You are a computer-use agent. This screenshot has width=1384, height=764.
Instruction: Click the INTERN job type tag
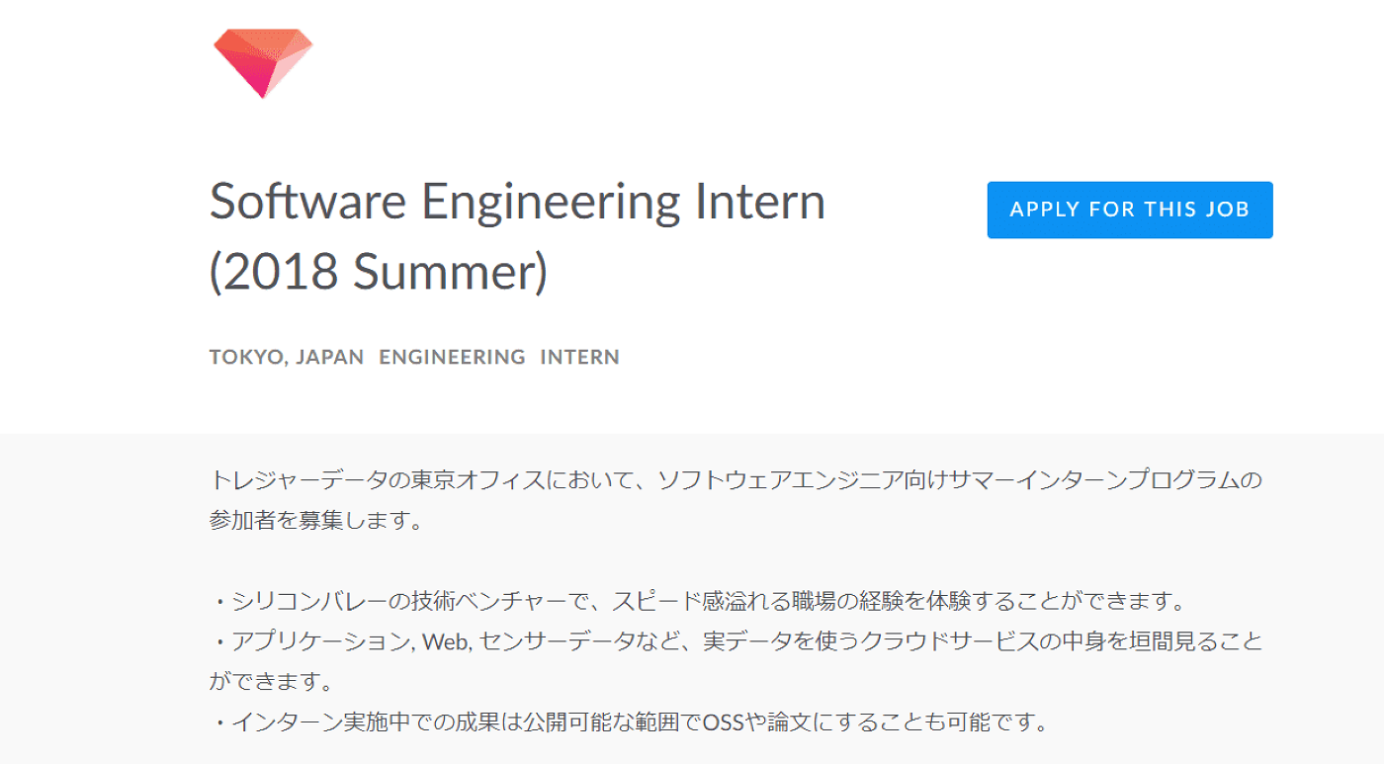pos(580,357)
